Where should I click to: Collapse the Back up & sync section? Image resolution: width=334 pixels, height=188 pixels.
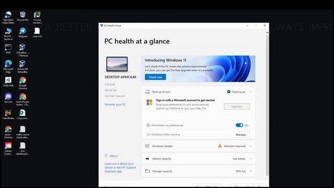coord(250,92)
